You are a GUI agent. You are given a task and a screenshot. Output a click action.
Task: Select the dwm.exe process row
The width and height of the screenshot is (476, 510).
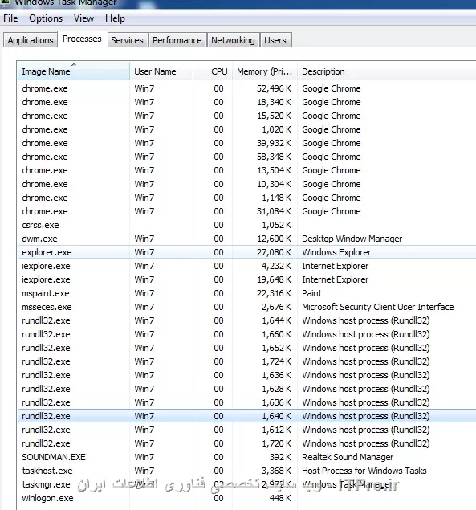coord(247,239)
